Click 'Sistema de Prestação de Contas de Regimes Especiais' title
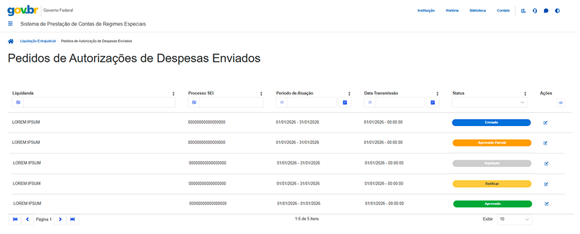Image resolution: width=580 pixels, height=234 pixels. click(x=83, y=24)
